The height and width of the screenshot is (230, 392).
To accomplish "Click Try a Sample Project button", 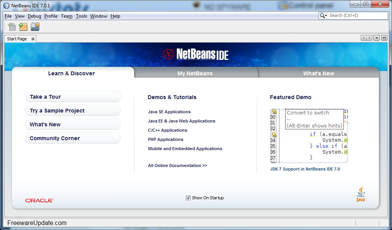I will tap(73, 111).
